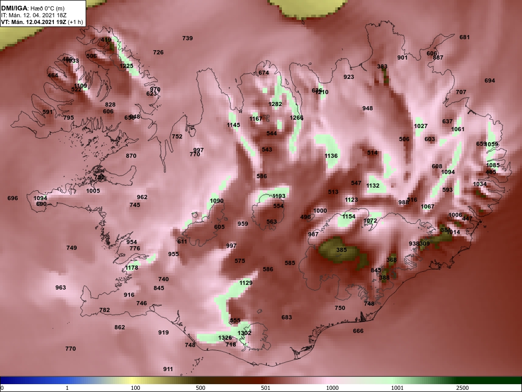Click the map value 683
The width and height of the screenshot is (522, 392).
click(287, 317)
